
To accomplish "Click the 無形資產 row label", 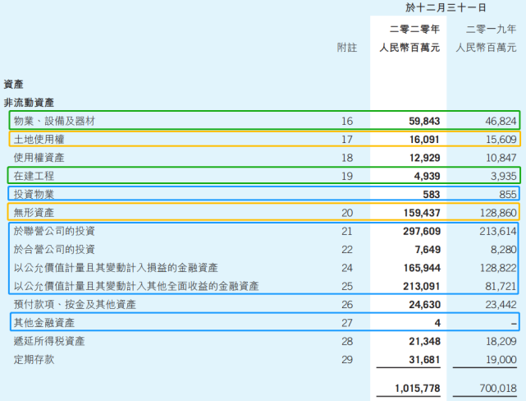I will point(34,213).
